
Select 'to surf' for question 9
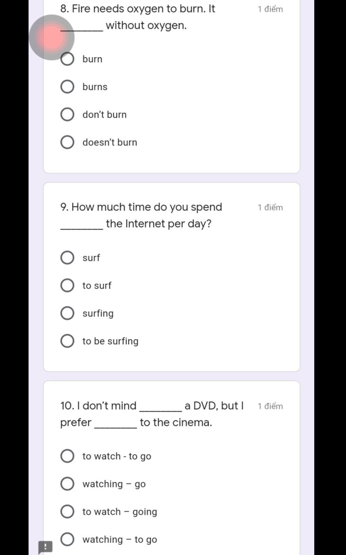tap(67, 285)
